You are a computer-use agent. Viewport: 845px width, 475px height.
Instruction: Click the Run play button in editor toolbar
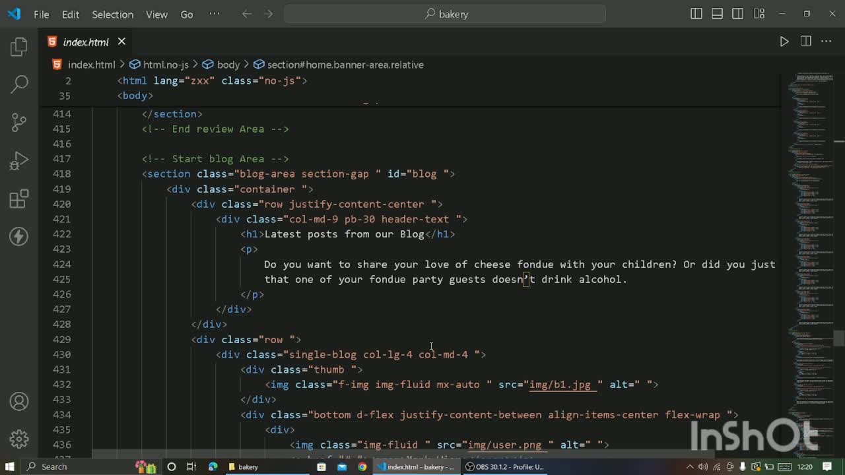(784, 42)
